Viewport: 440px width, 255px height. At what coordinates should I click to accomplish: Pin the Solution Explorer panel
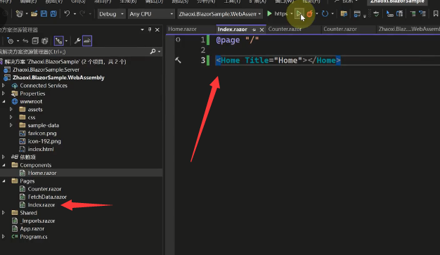point(150,30)
